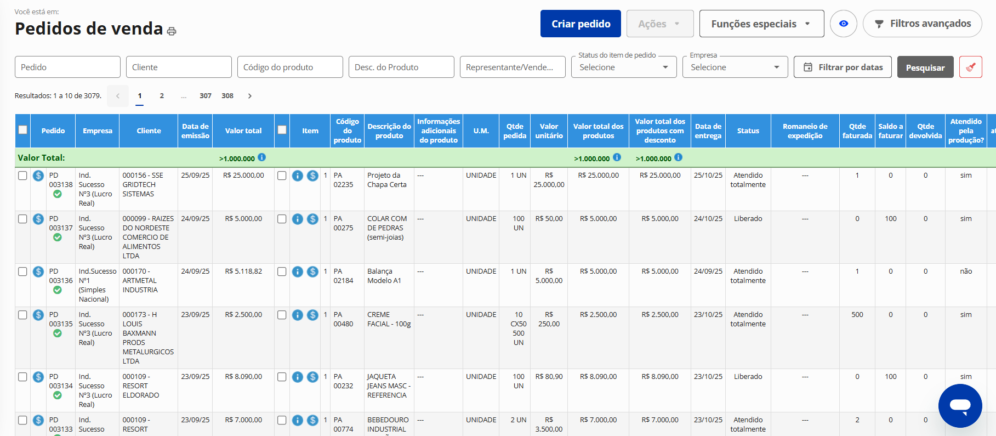
Task: Check the item checkbox for PA 00480 row
Action: tap(282, 315)
